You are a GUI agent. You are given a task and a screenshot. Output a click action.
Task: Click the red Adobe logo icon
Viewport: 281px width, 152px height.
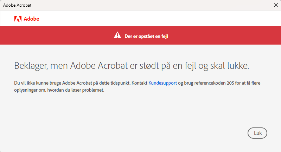pyautogui.click(x=18, y=19)
